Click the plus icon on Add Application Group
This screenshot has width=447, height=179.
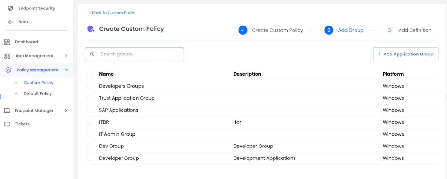(x=379, y=54)
